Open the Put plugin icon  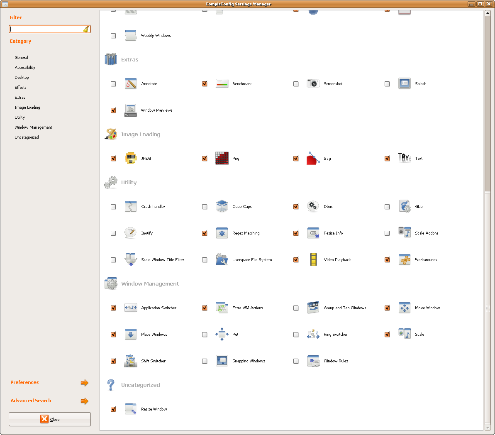(222, 334)
